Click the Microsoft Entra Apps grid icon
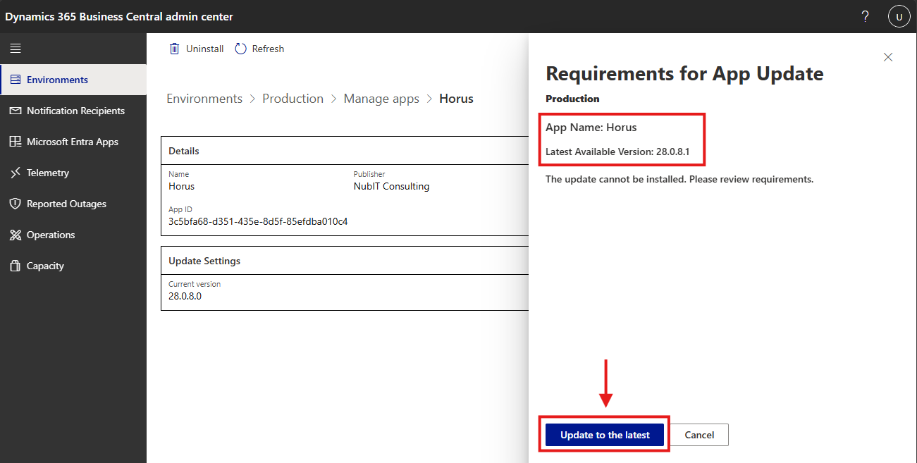917x463 pixels. click(16, 142)
